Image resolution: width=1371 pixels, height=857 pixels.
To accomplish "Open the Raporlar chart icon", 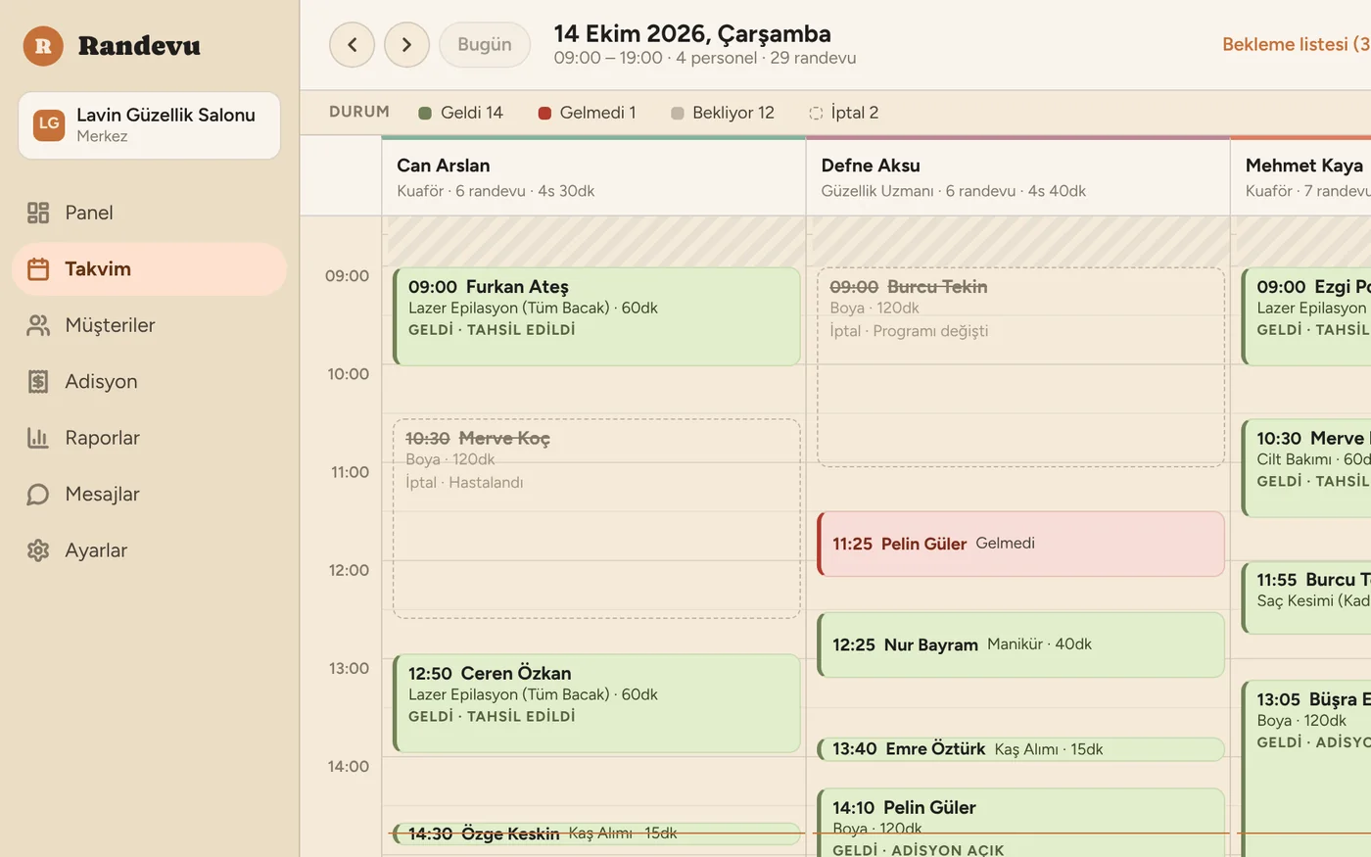I will [38, 438].
